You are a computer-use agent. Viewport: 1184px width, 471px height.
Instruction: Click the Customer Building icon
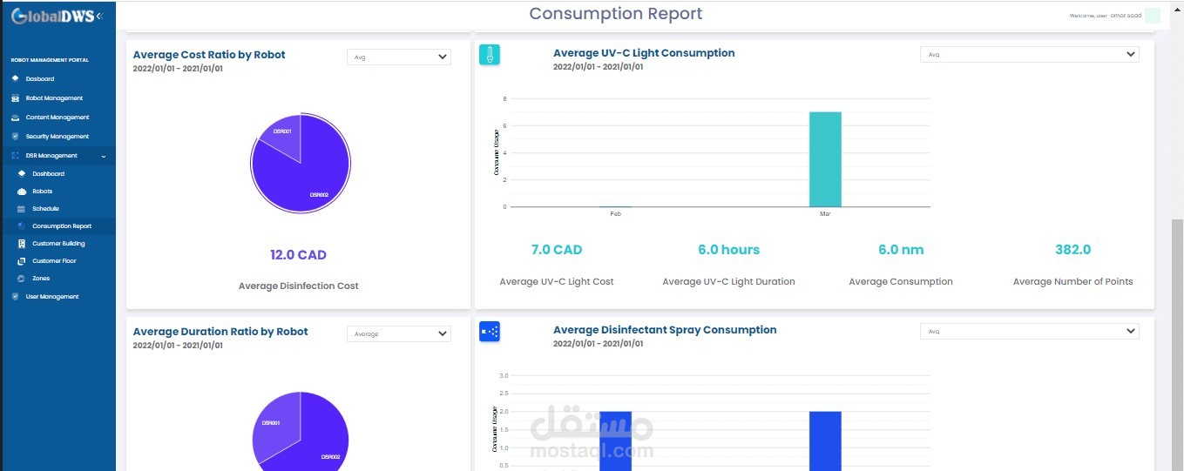22,244
